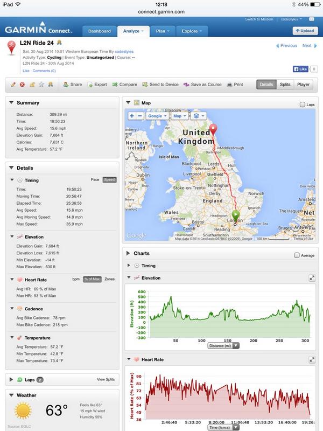Viewport: 323px width, 431px height.
Task: Expand the Heart Rate chart to fullscreen
Action: click(312, 359)
